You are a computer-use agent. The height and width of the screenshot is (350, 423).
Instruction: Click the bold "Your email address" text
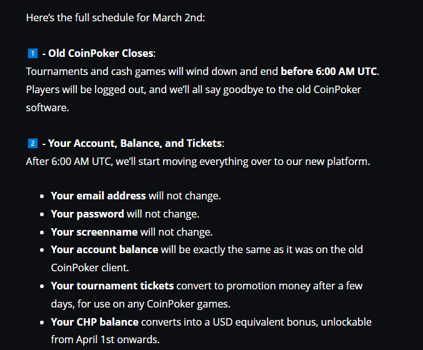click(x=98, y=196)
